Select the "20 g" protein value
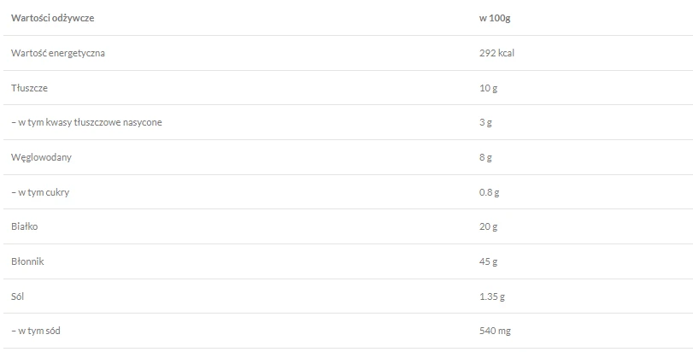693x352 pixels. (x=488, y=226)
